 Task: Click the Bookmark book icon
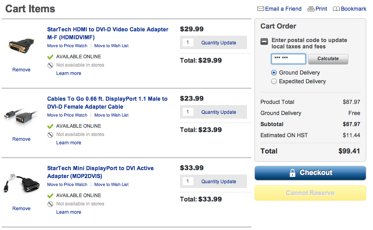point(336,9)
